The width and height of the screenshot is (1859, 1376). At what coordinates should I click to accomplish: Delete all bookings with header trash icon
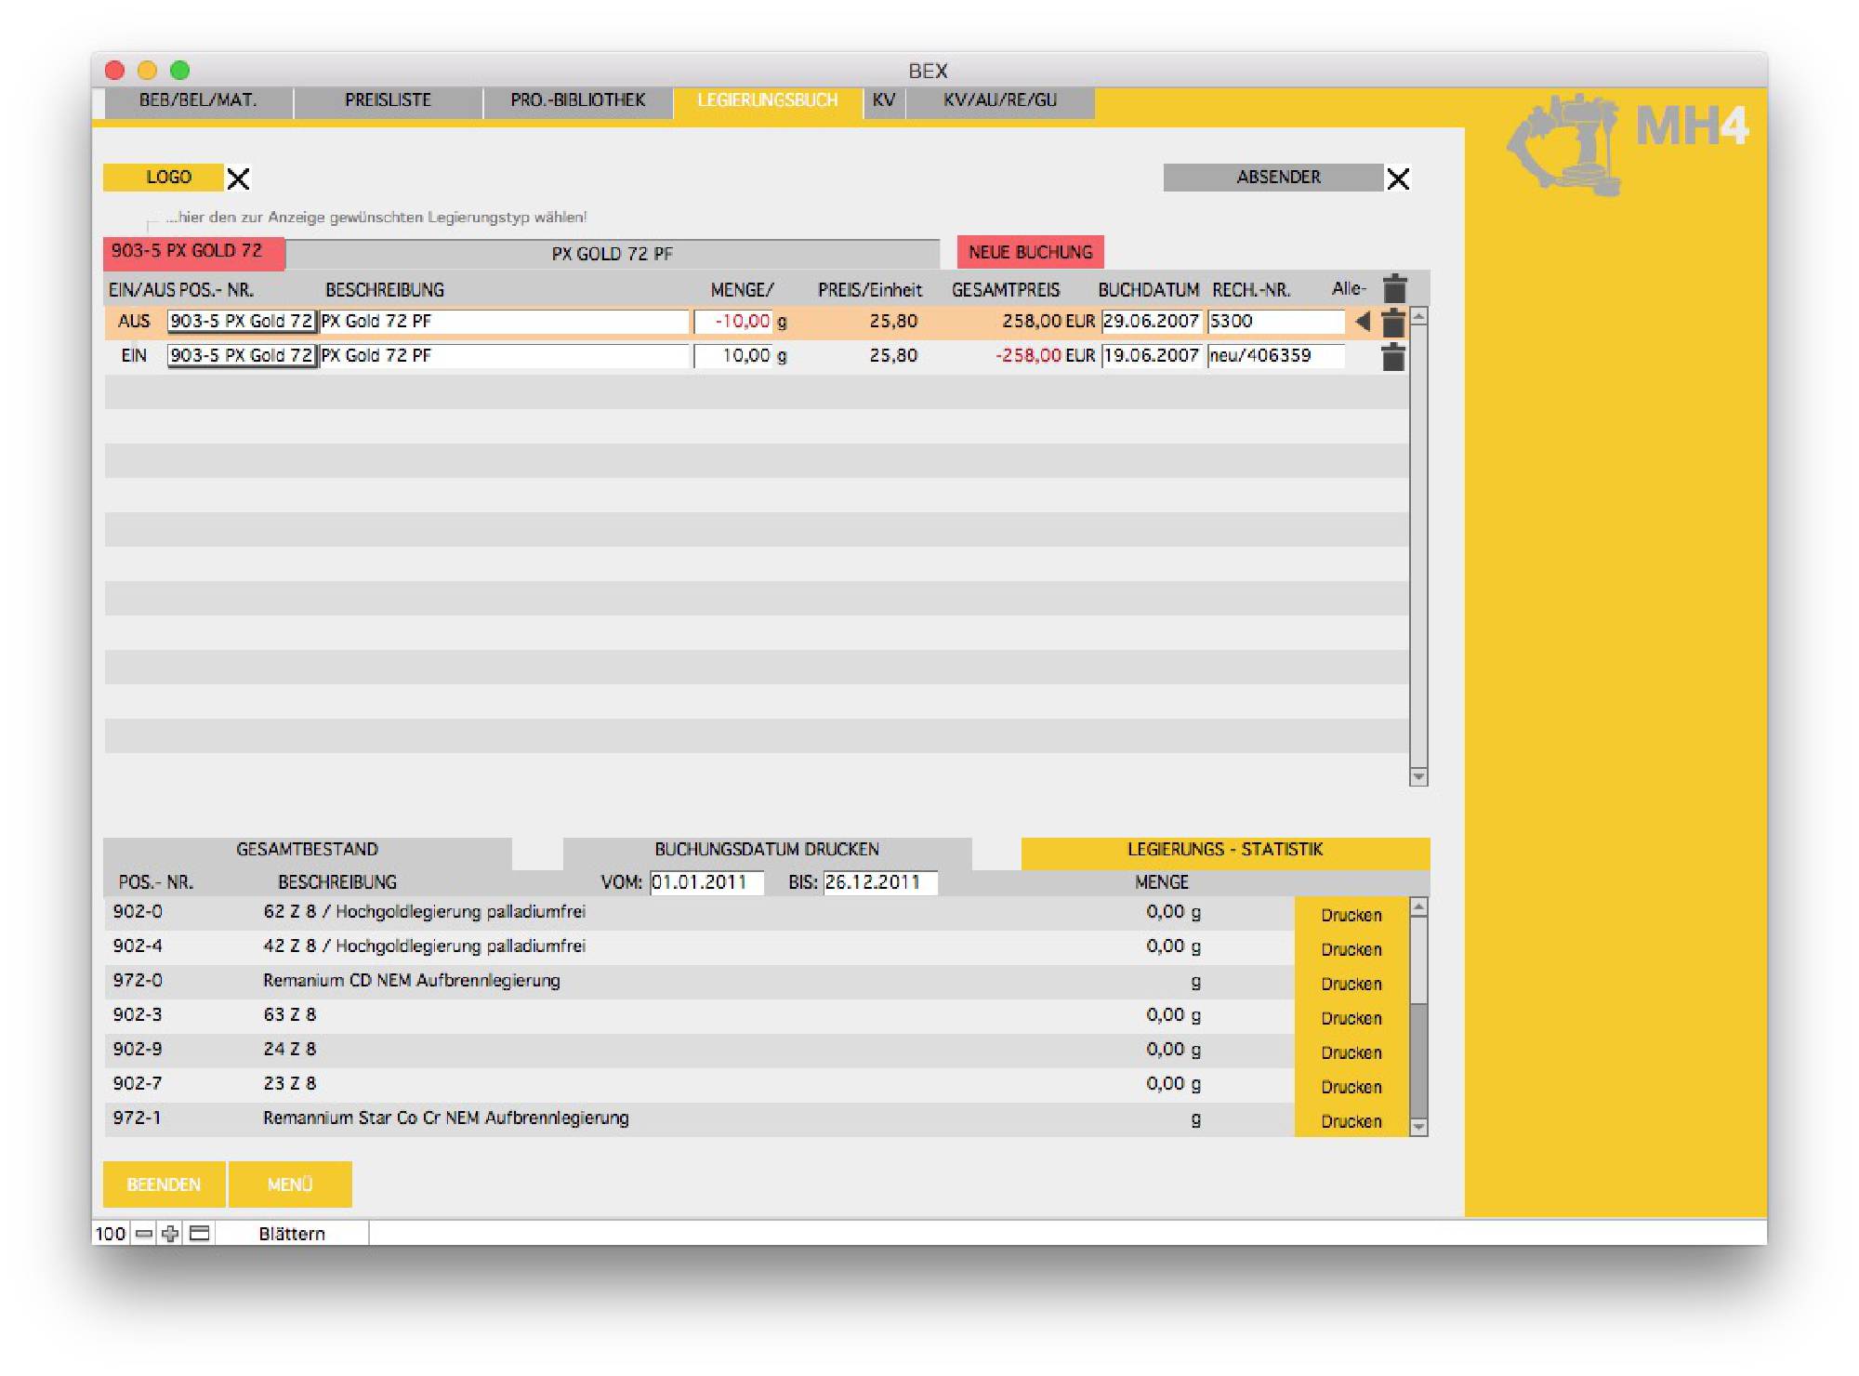[1394, 288]
